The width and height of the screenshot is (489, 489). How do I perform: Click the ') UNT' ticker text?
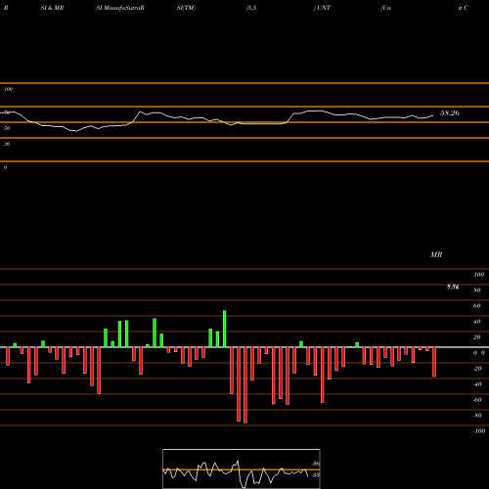322,8
